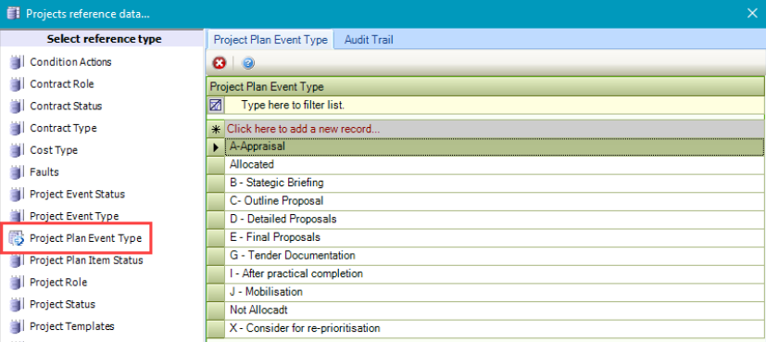Click the Project Plan Event Type column header
This screenshot has width=766, height=342.
[x=485, y=87]
